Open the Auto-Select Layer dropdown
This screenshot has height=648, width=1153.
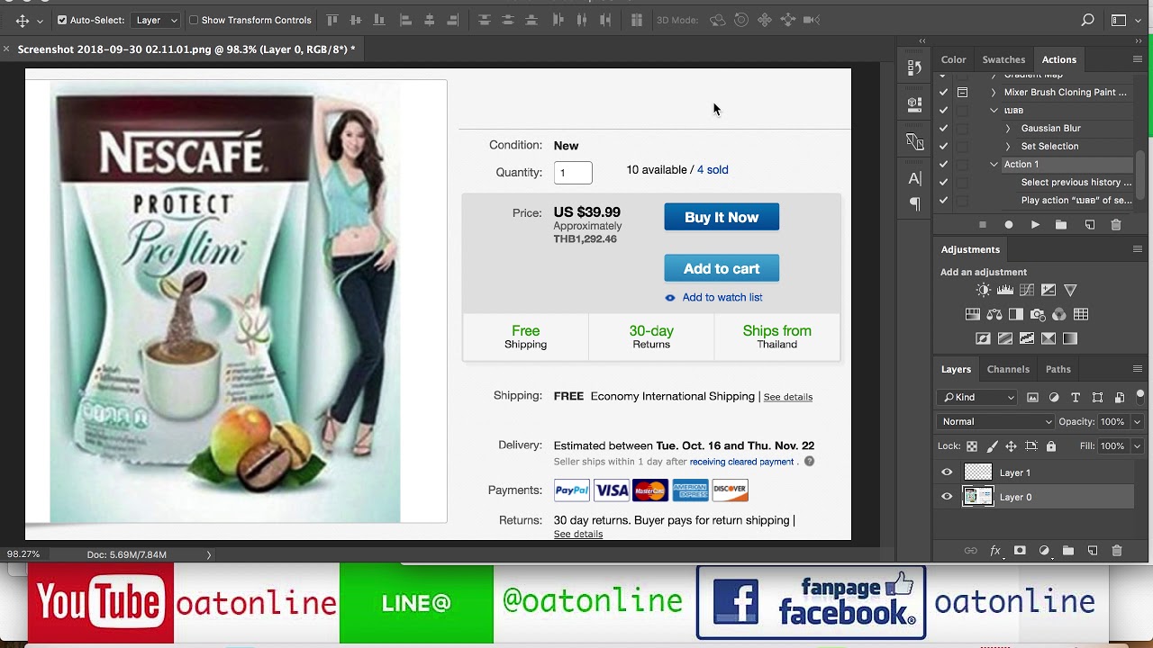156,20
